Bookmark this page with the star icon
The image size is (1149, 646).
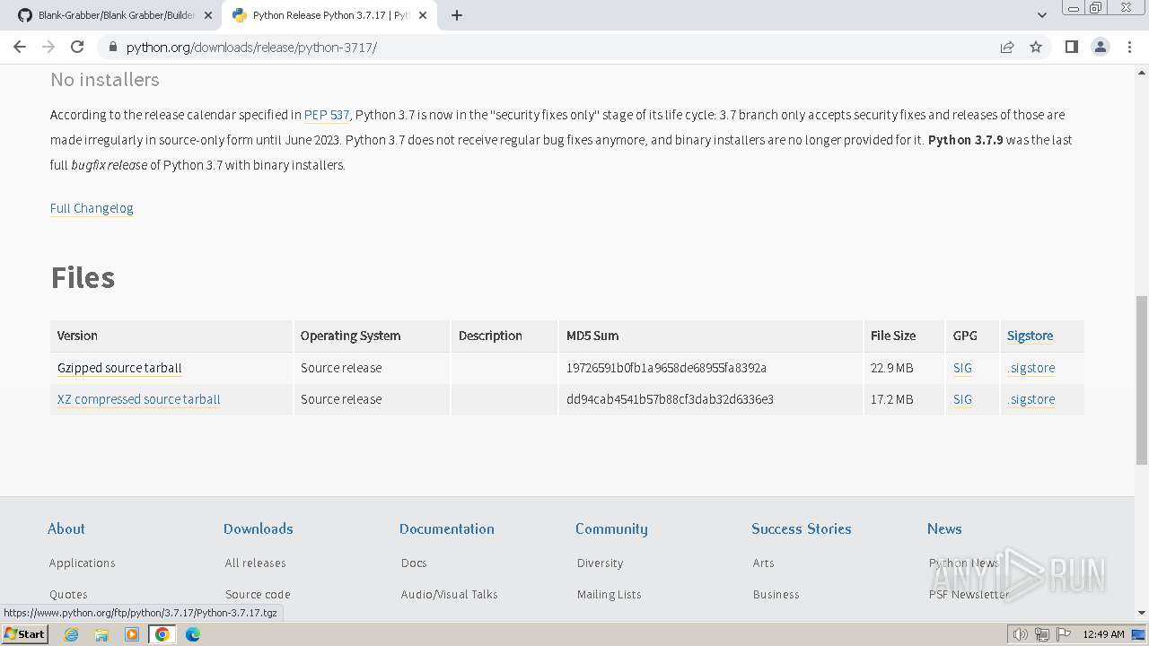(x=1036, y=47)
